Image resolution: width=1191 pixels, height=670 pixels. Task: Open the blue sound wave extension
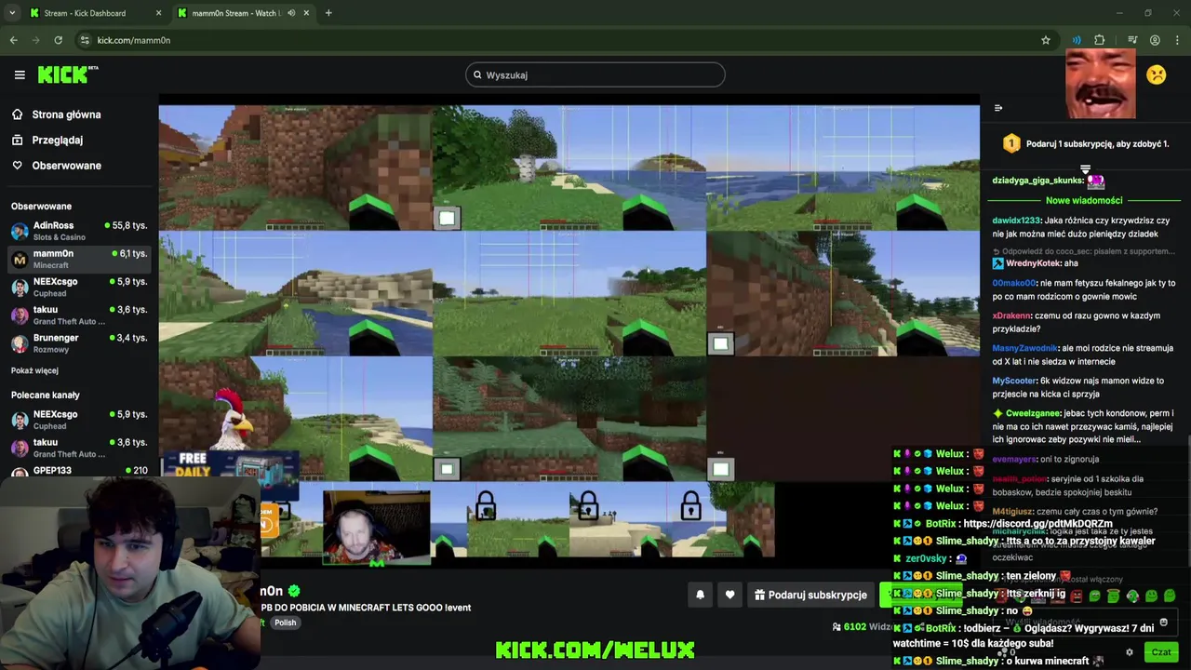(x=1077, y=40)
